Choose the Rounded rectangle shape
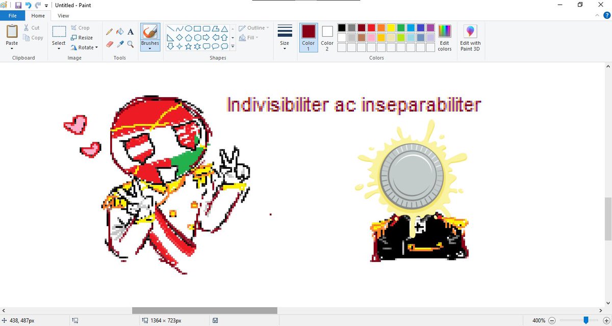 pyautogui.click(x=207, y=29)
